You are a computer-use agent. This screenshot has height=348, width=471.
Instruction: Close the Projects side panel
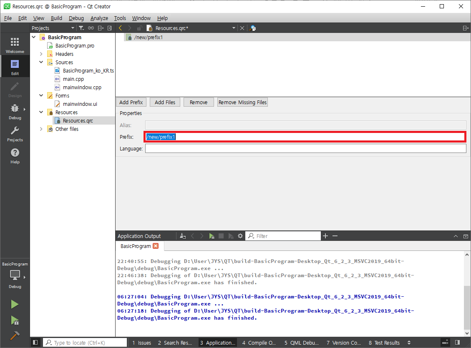pyautogui.click(x=110, y=28)
